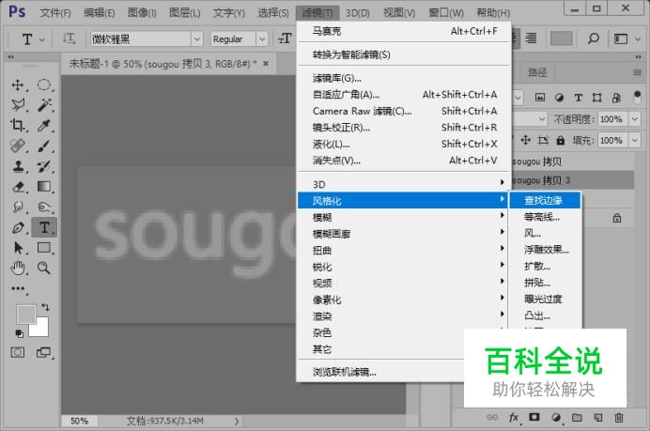Open the fill 填充 dropdown arrow
The image size is (650, 431).
[x=635, y=141]
